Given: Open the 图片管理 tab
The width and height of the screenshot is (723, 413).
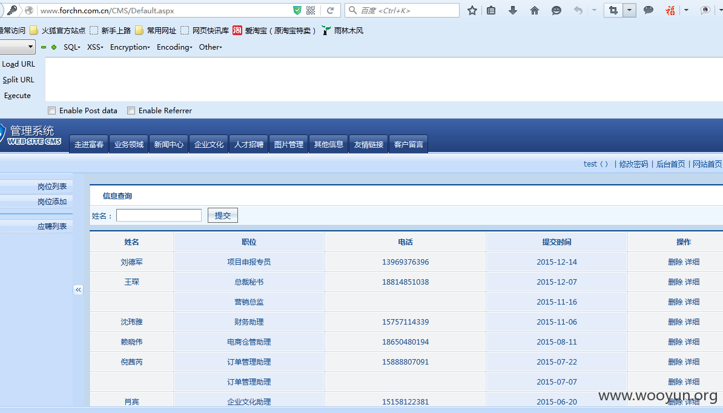Looking at the screenshot, I should click(289, 144).
